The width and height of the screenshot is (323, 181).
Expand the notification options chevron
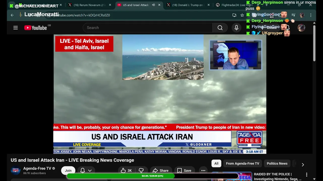pyautogui.click(x=90, y=170)
